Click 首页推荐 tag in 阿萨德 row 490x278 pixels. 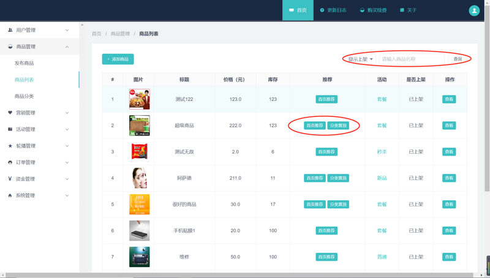(x=315, y=178)
